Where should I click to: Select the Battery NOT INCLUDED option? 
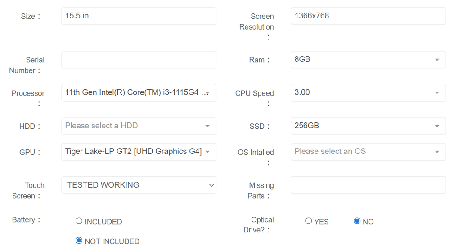tap(79, 241)
